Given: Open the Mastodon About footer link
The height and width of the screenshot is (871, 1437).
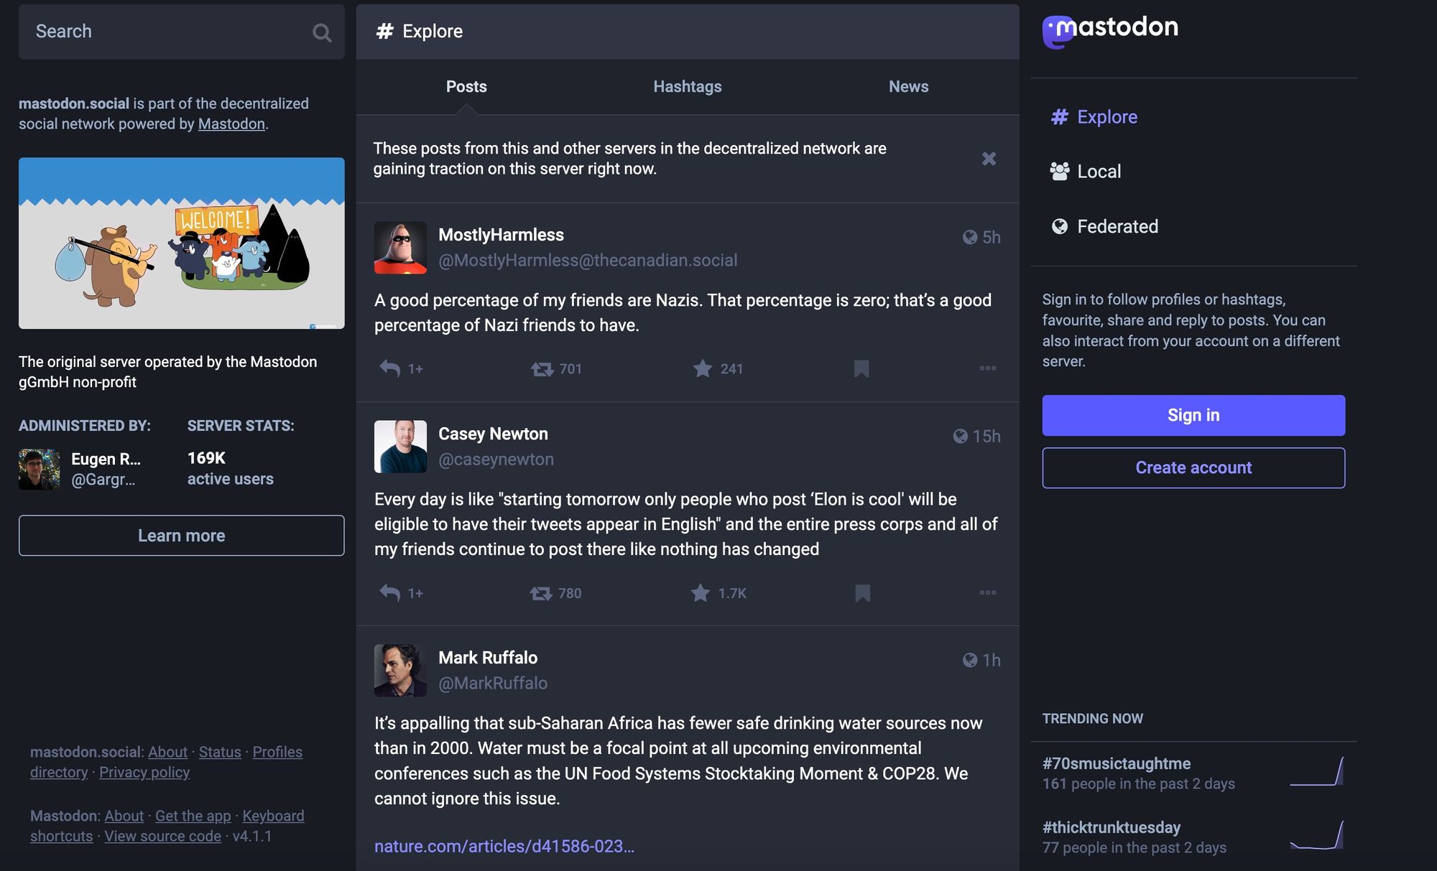Looking at the screenshot, I should coord(124,816).
